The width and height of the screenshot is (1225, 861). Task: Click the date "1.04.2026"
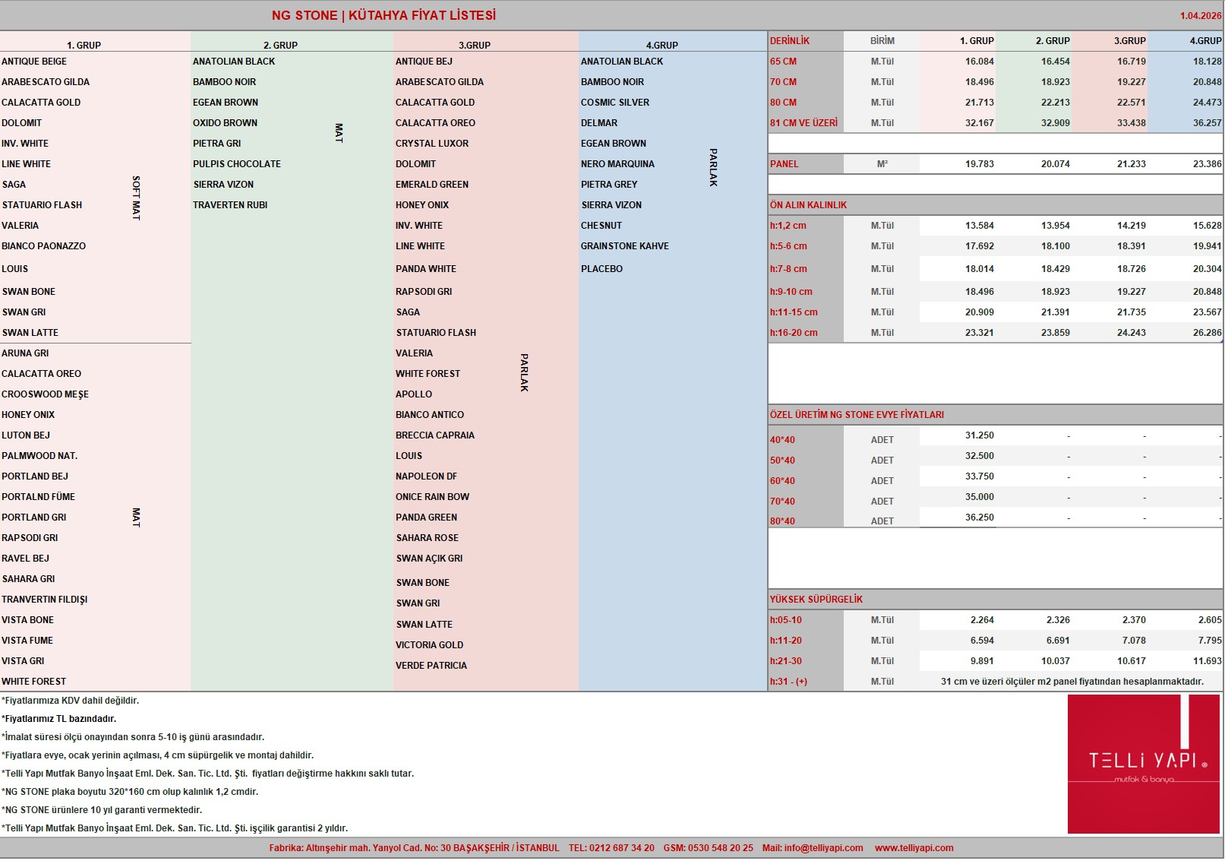pos(1201,16)
